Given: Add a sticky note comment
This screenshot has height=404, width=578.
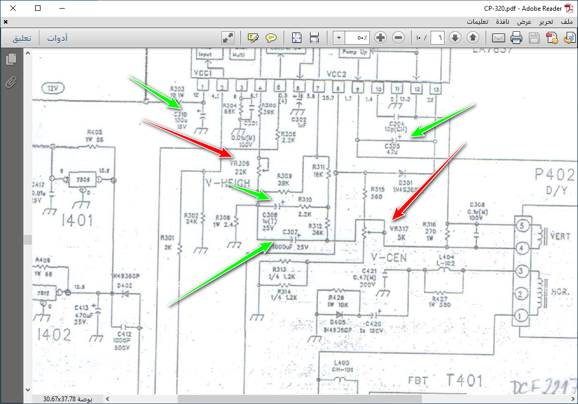Looking at the screenshot, I should pyautogui.click(x=271, y=38).
